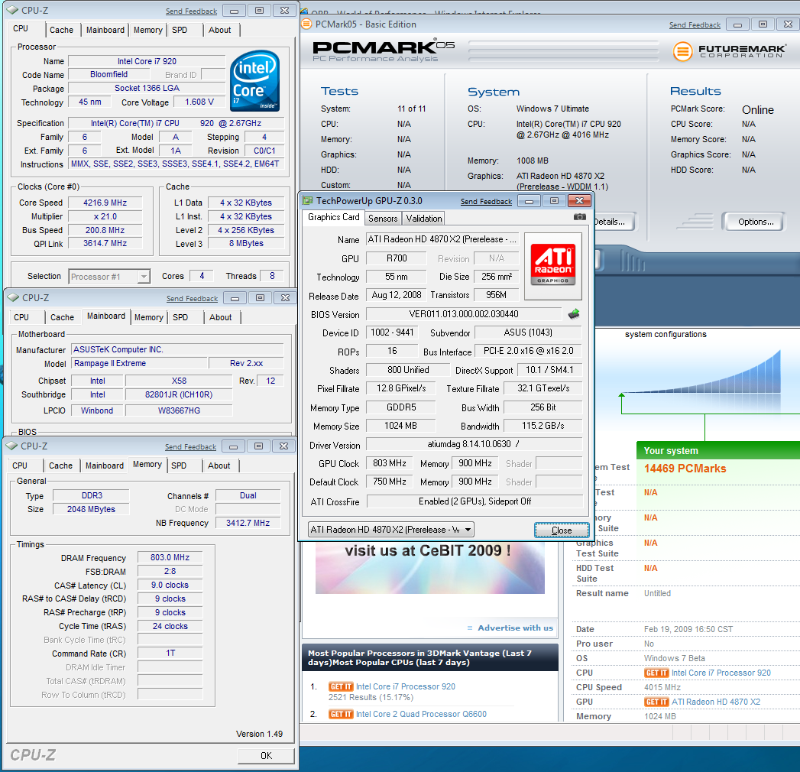
Task: Open About tab in top CPU-Z window
Action: (x=220, y=30)
